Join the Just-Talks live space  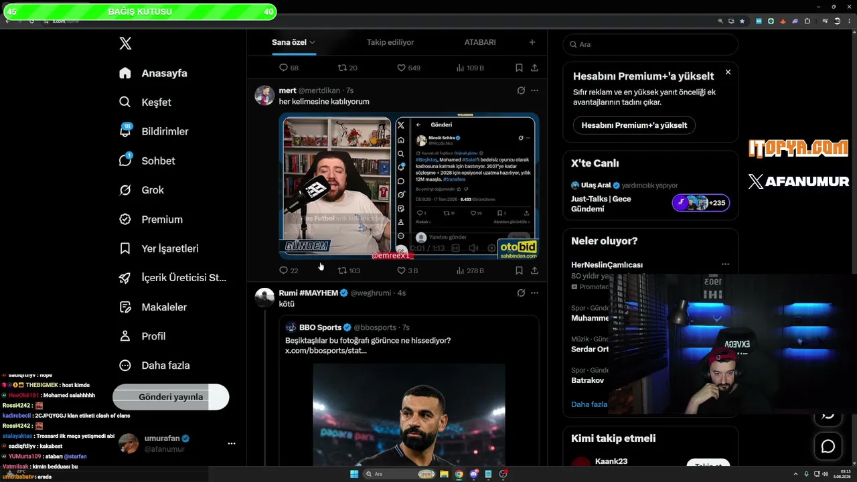[x=601, y=204]
